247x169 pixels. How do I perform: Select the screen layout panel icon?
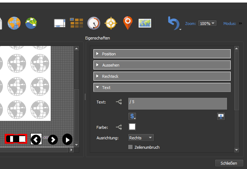click(59, 23)
